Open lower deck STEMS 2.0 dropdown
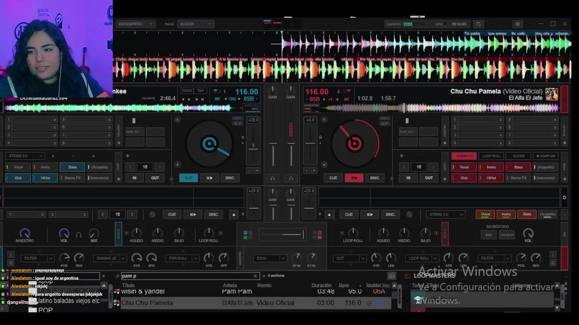579x325 pixels. point(446,214)
